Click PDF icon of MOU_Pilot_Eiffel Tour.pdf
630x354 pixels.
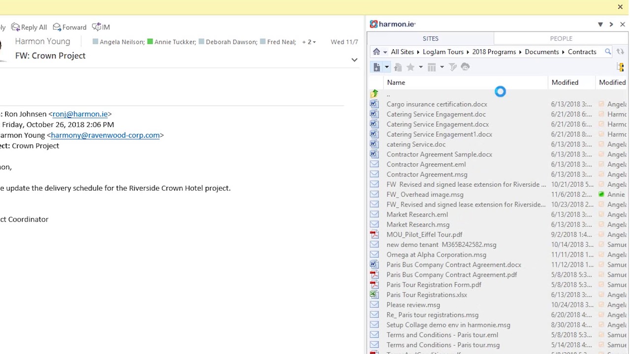(x=375, y=235)
